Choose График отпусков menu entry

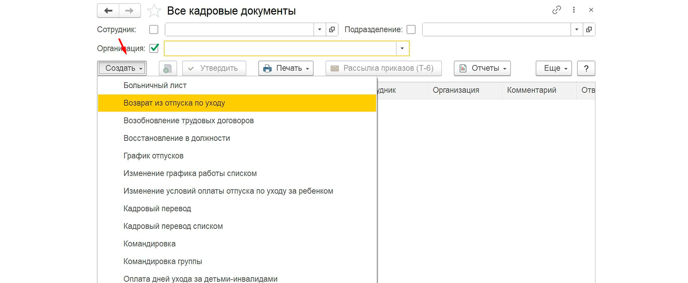[237, 156]
